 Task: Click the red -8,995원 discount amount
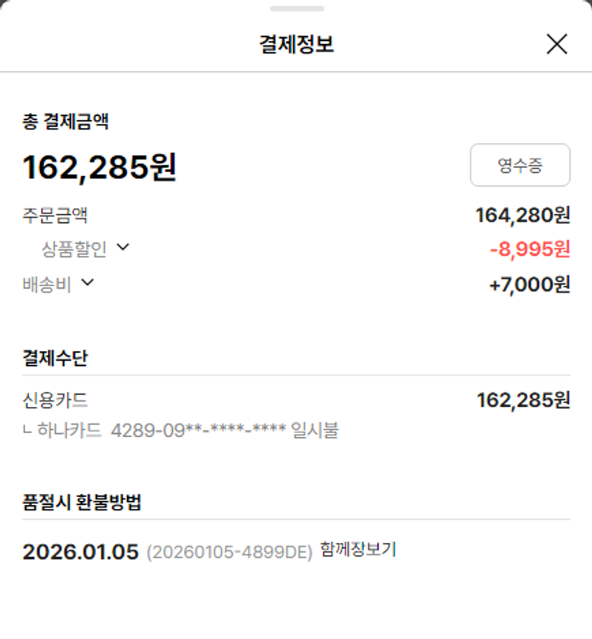click(x=530, y=249)
